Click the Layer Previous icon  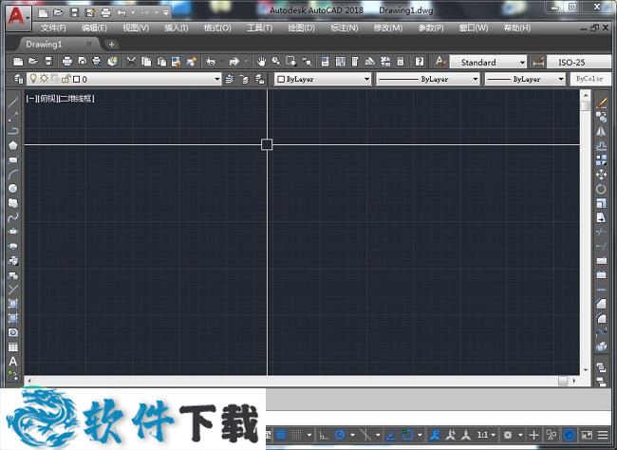coord(244,79)
